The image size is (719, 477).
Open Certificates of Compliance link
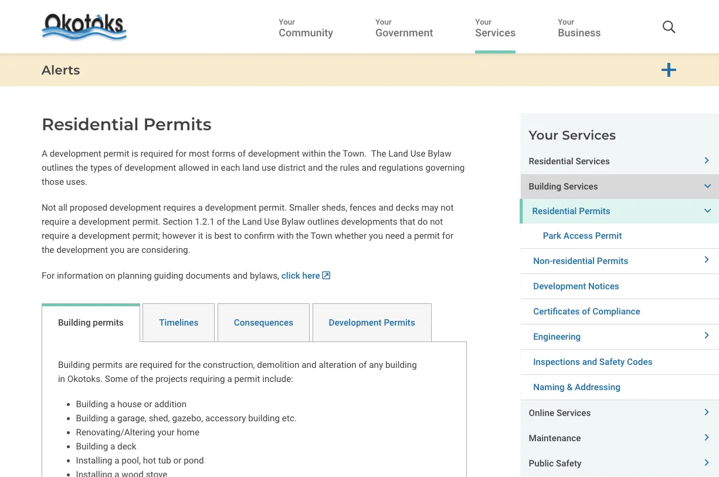point(586,312)
